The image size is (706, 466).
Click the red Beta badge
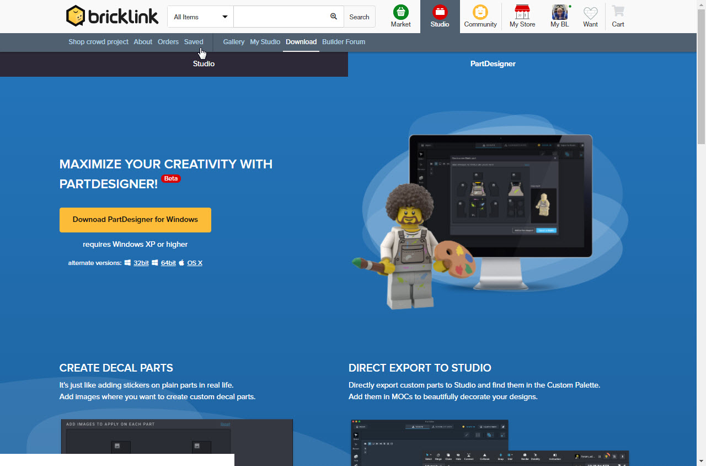coord(171,178)
